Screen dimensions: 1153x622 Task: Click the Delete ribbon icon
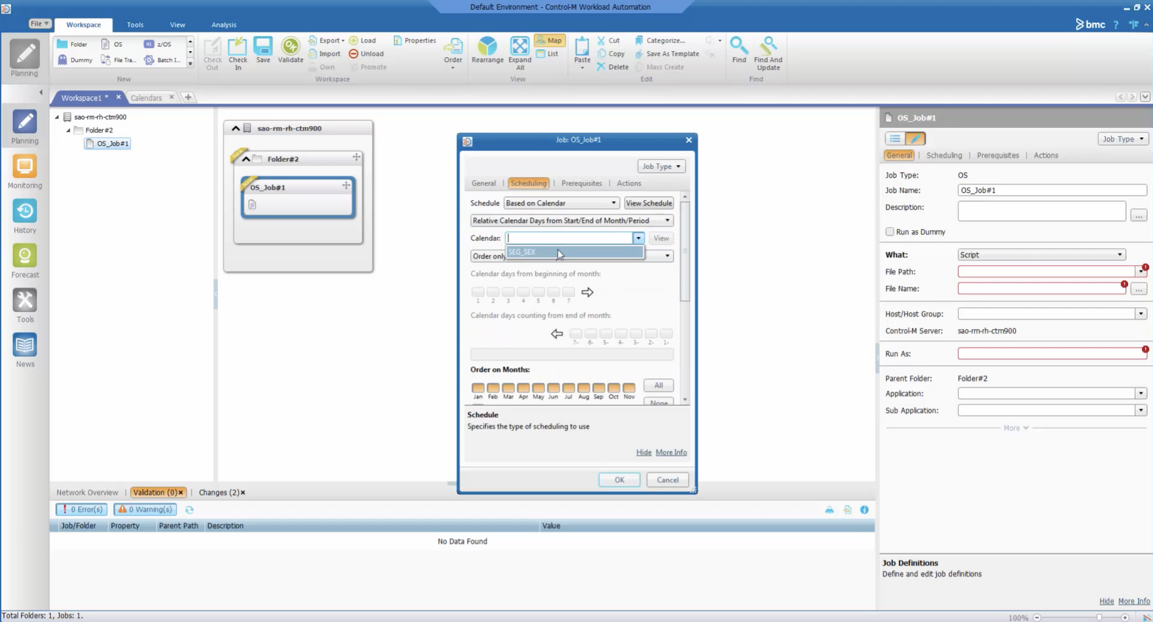click(613, 67)
